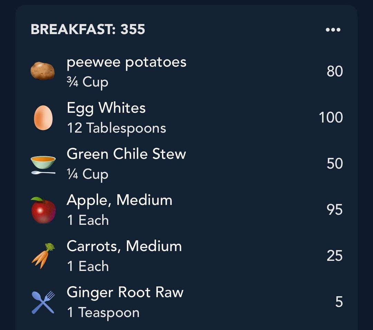Select the Green Chile Stew entry
The width and height of the screenshot is (373, 330).
186,164
